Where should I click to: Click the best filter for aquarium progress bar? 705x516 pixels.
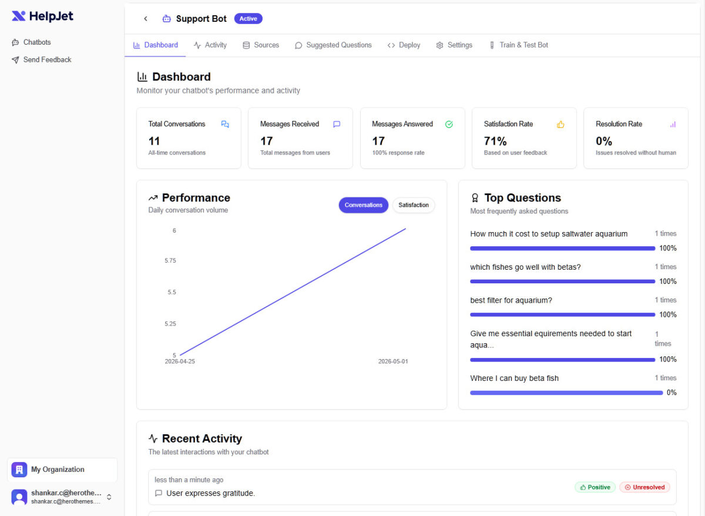pos(563,315)
